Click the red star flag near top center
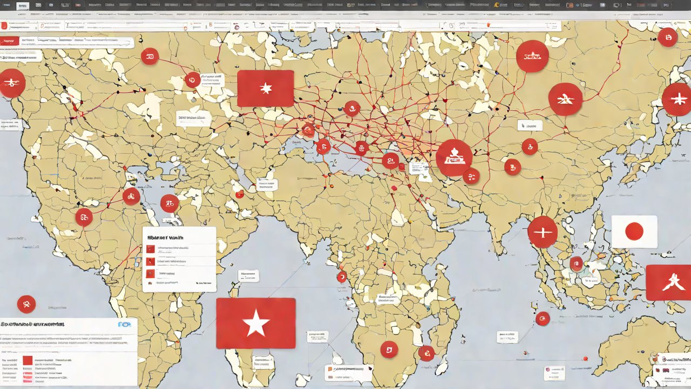The width and height of the screenshot is (691, 389). click(265, 88)
